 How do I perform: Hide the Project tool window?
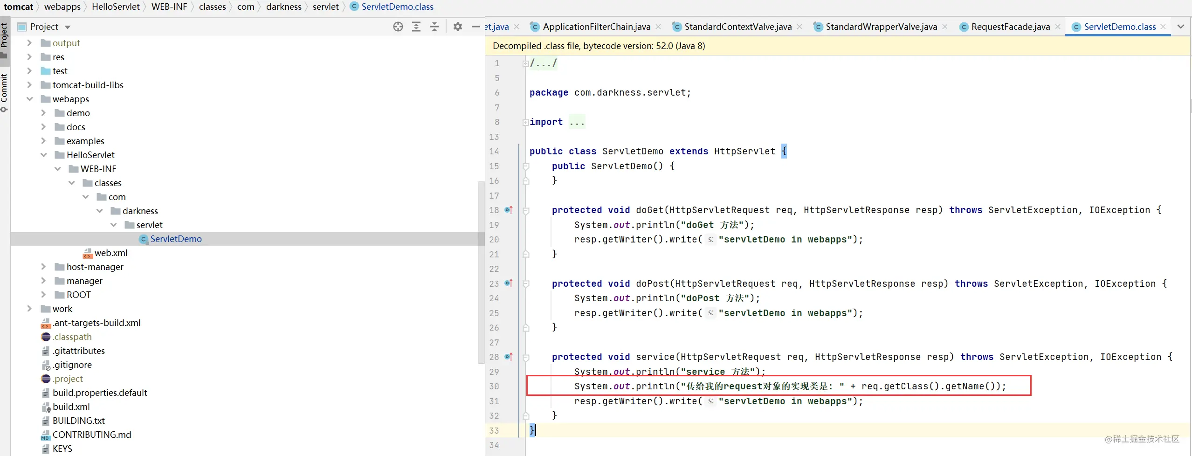tap(475, 27)
